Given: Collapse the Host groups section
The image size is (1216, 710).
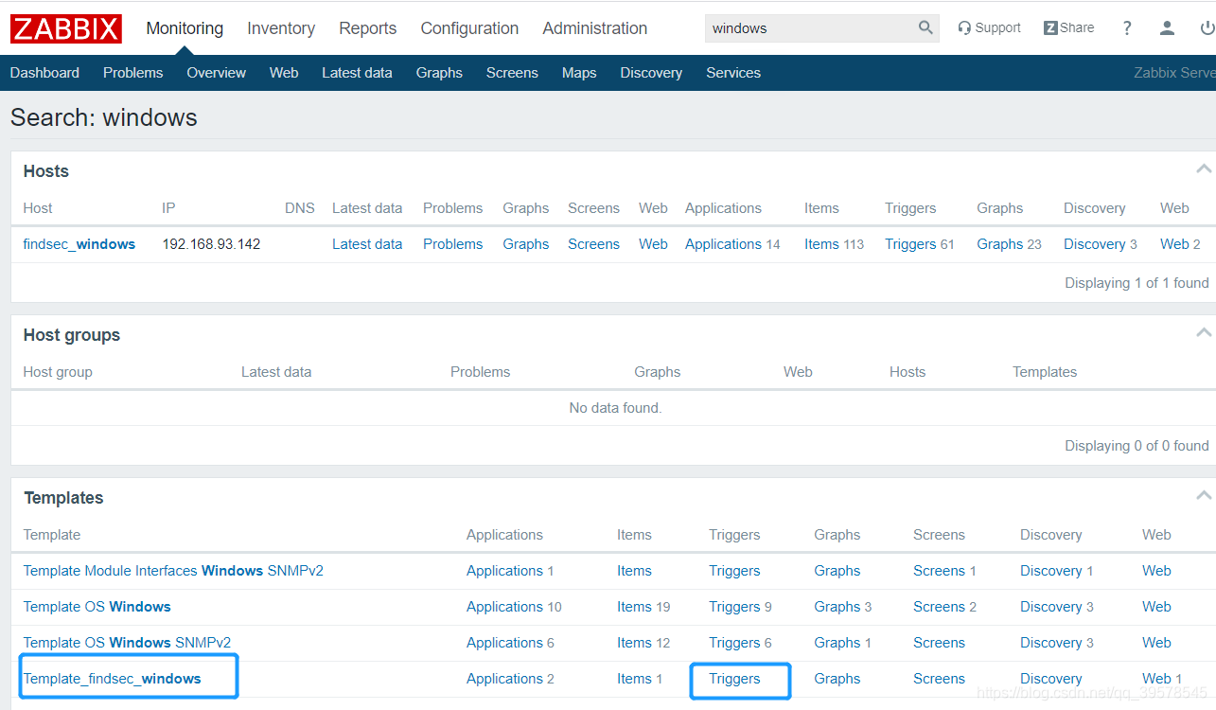Looking at the screenshot, I should 1204,333.
